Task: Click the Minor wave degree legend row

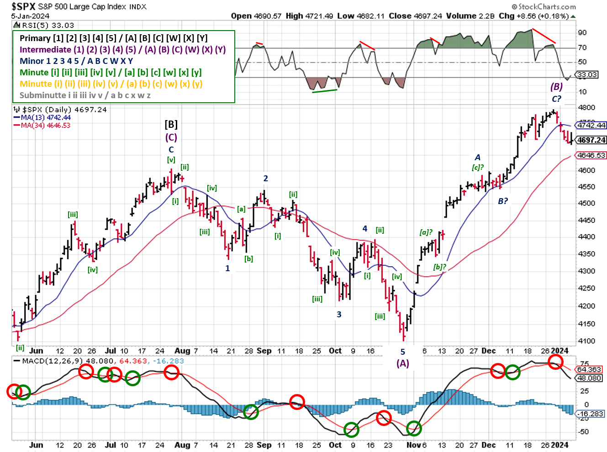Action: pyautogui.click(x=76, y=61)
